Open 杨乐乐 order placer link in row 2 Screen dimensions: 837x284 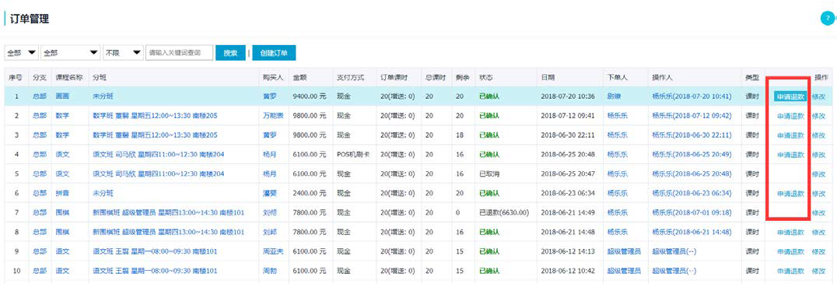(617, 116)
